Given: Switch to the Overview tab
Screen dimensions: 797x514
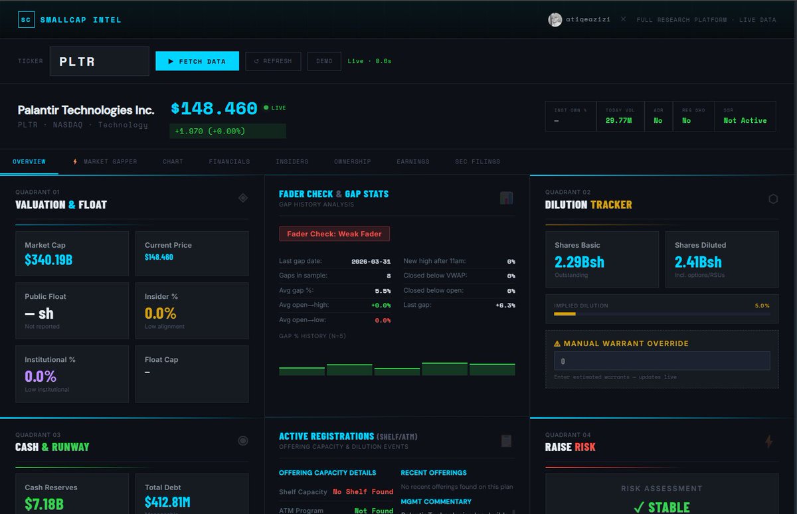Looking at the screenshot, I should pyautogui.click(x=29, y=161).
